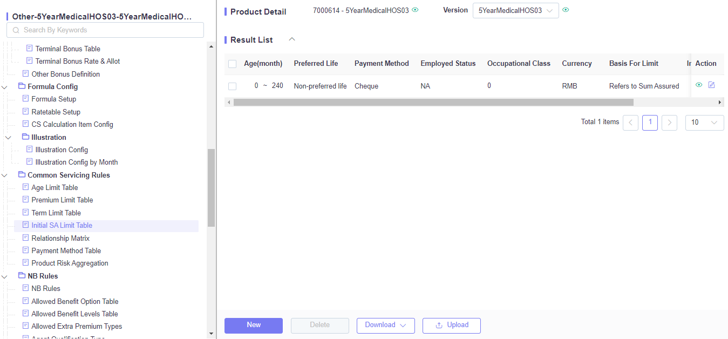Click the Common Servicing Rules folder icon
Viewport: 728px width, 339px height.
pyautogui.click(x=22, y=175)
